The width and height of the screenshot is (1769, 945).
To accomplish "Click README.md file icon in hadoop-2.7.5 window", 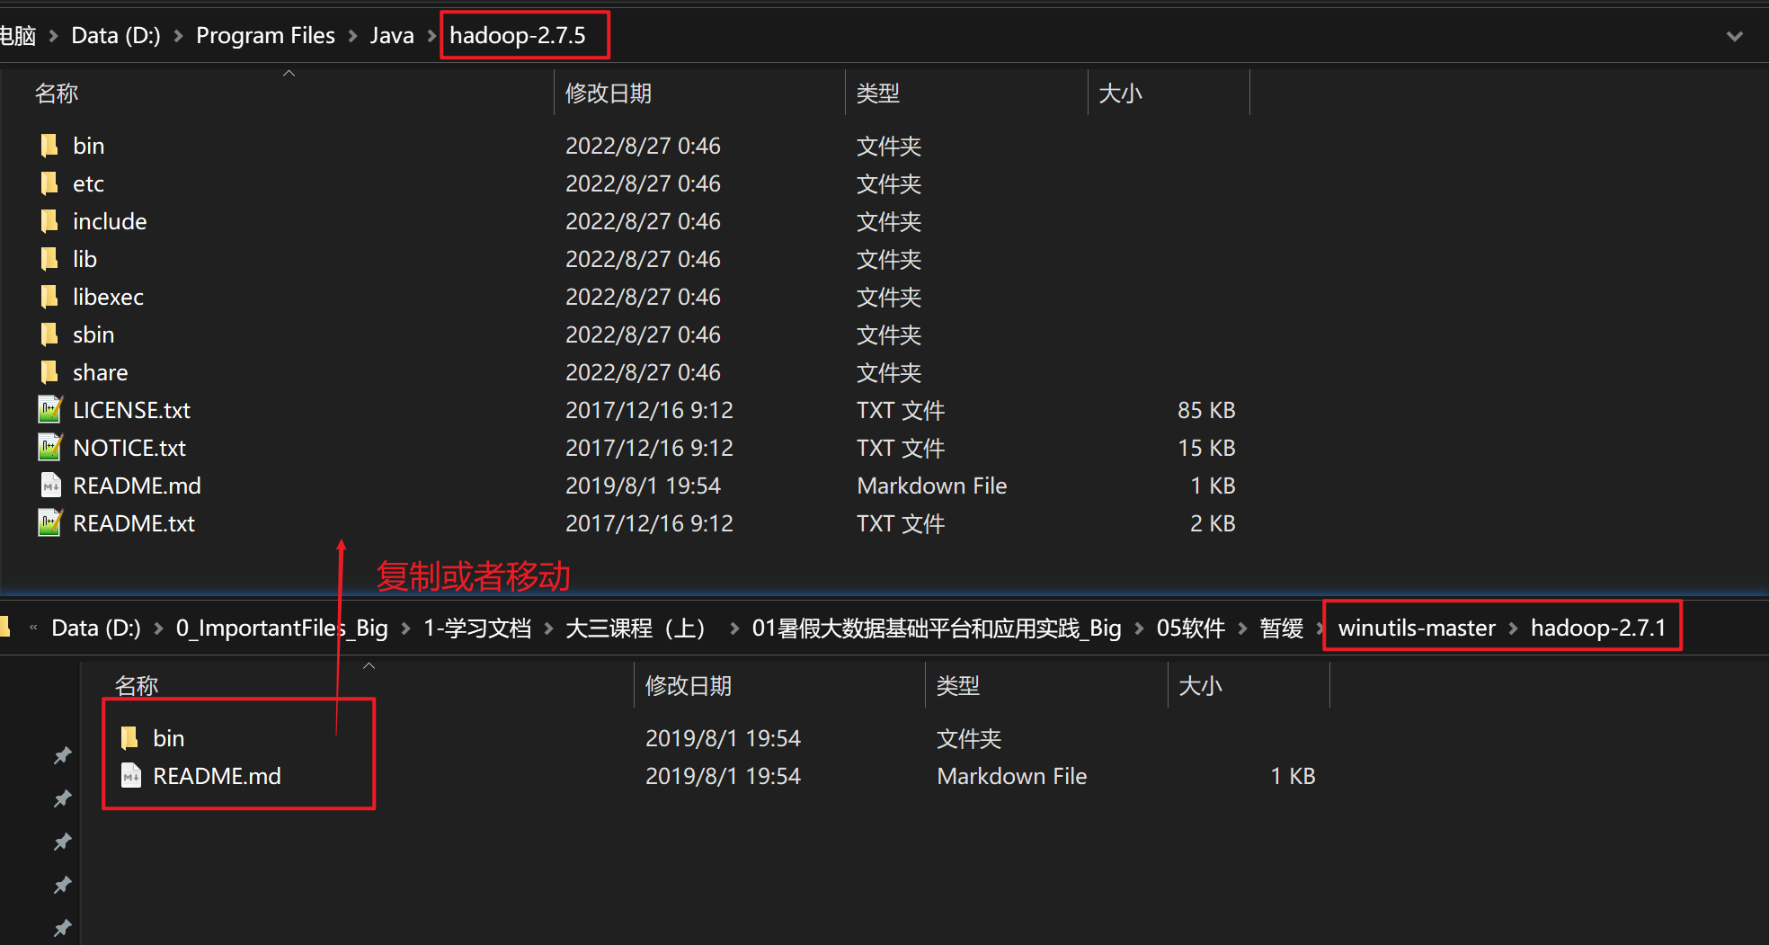I will [x=50, y=486].
